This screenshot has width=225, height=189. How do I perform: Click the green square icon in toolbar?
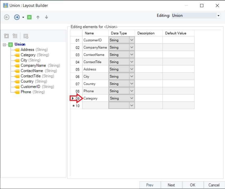(x=29, y=17)
